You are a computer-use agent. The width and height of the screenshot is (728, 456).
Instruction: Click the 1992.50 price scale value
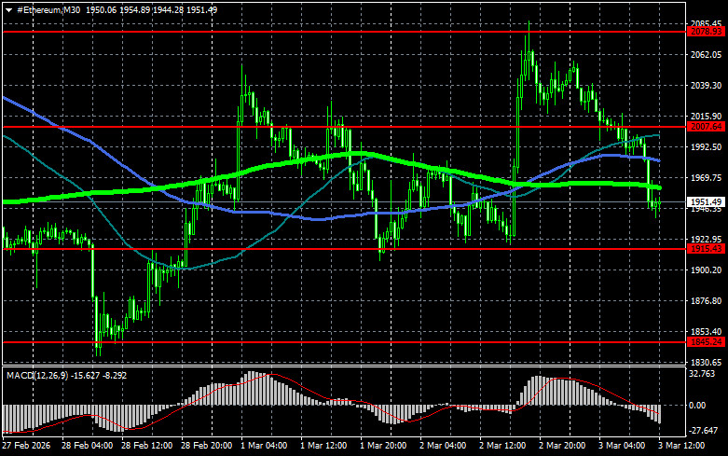pyautogui.click(x=707, y=146)
